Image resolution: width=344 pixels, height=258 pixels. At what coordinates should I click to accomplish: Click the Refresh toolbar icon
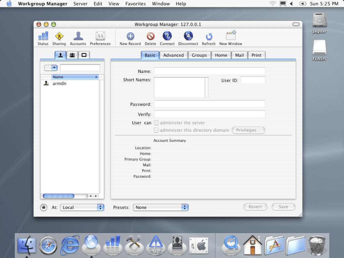pos(209,36)
